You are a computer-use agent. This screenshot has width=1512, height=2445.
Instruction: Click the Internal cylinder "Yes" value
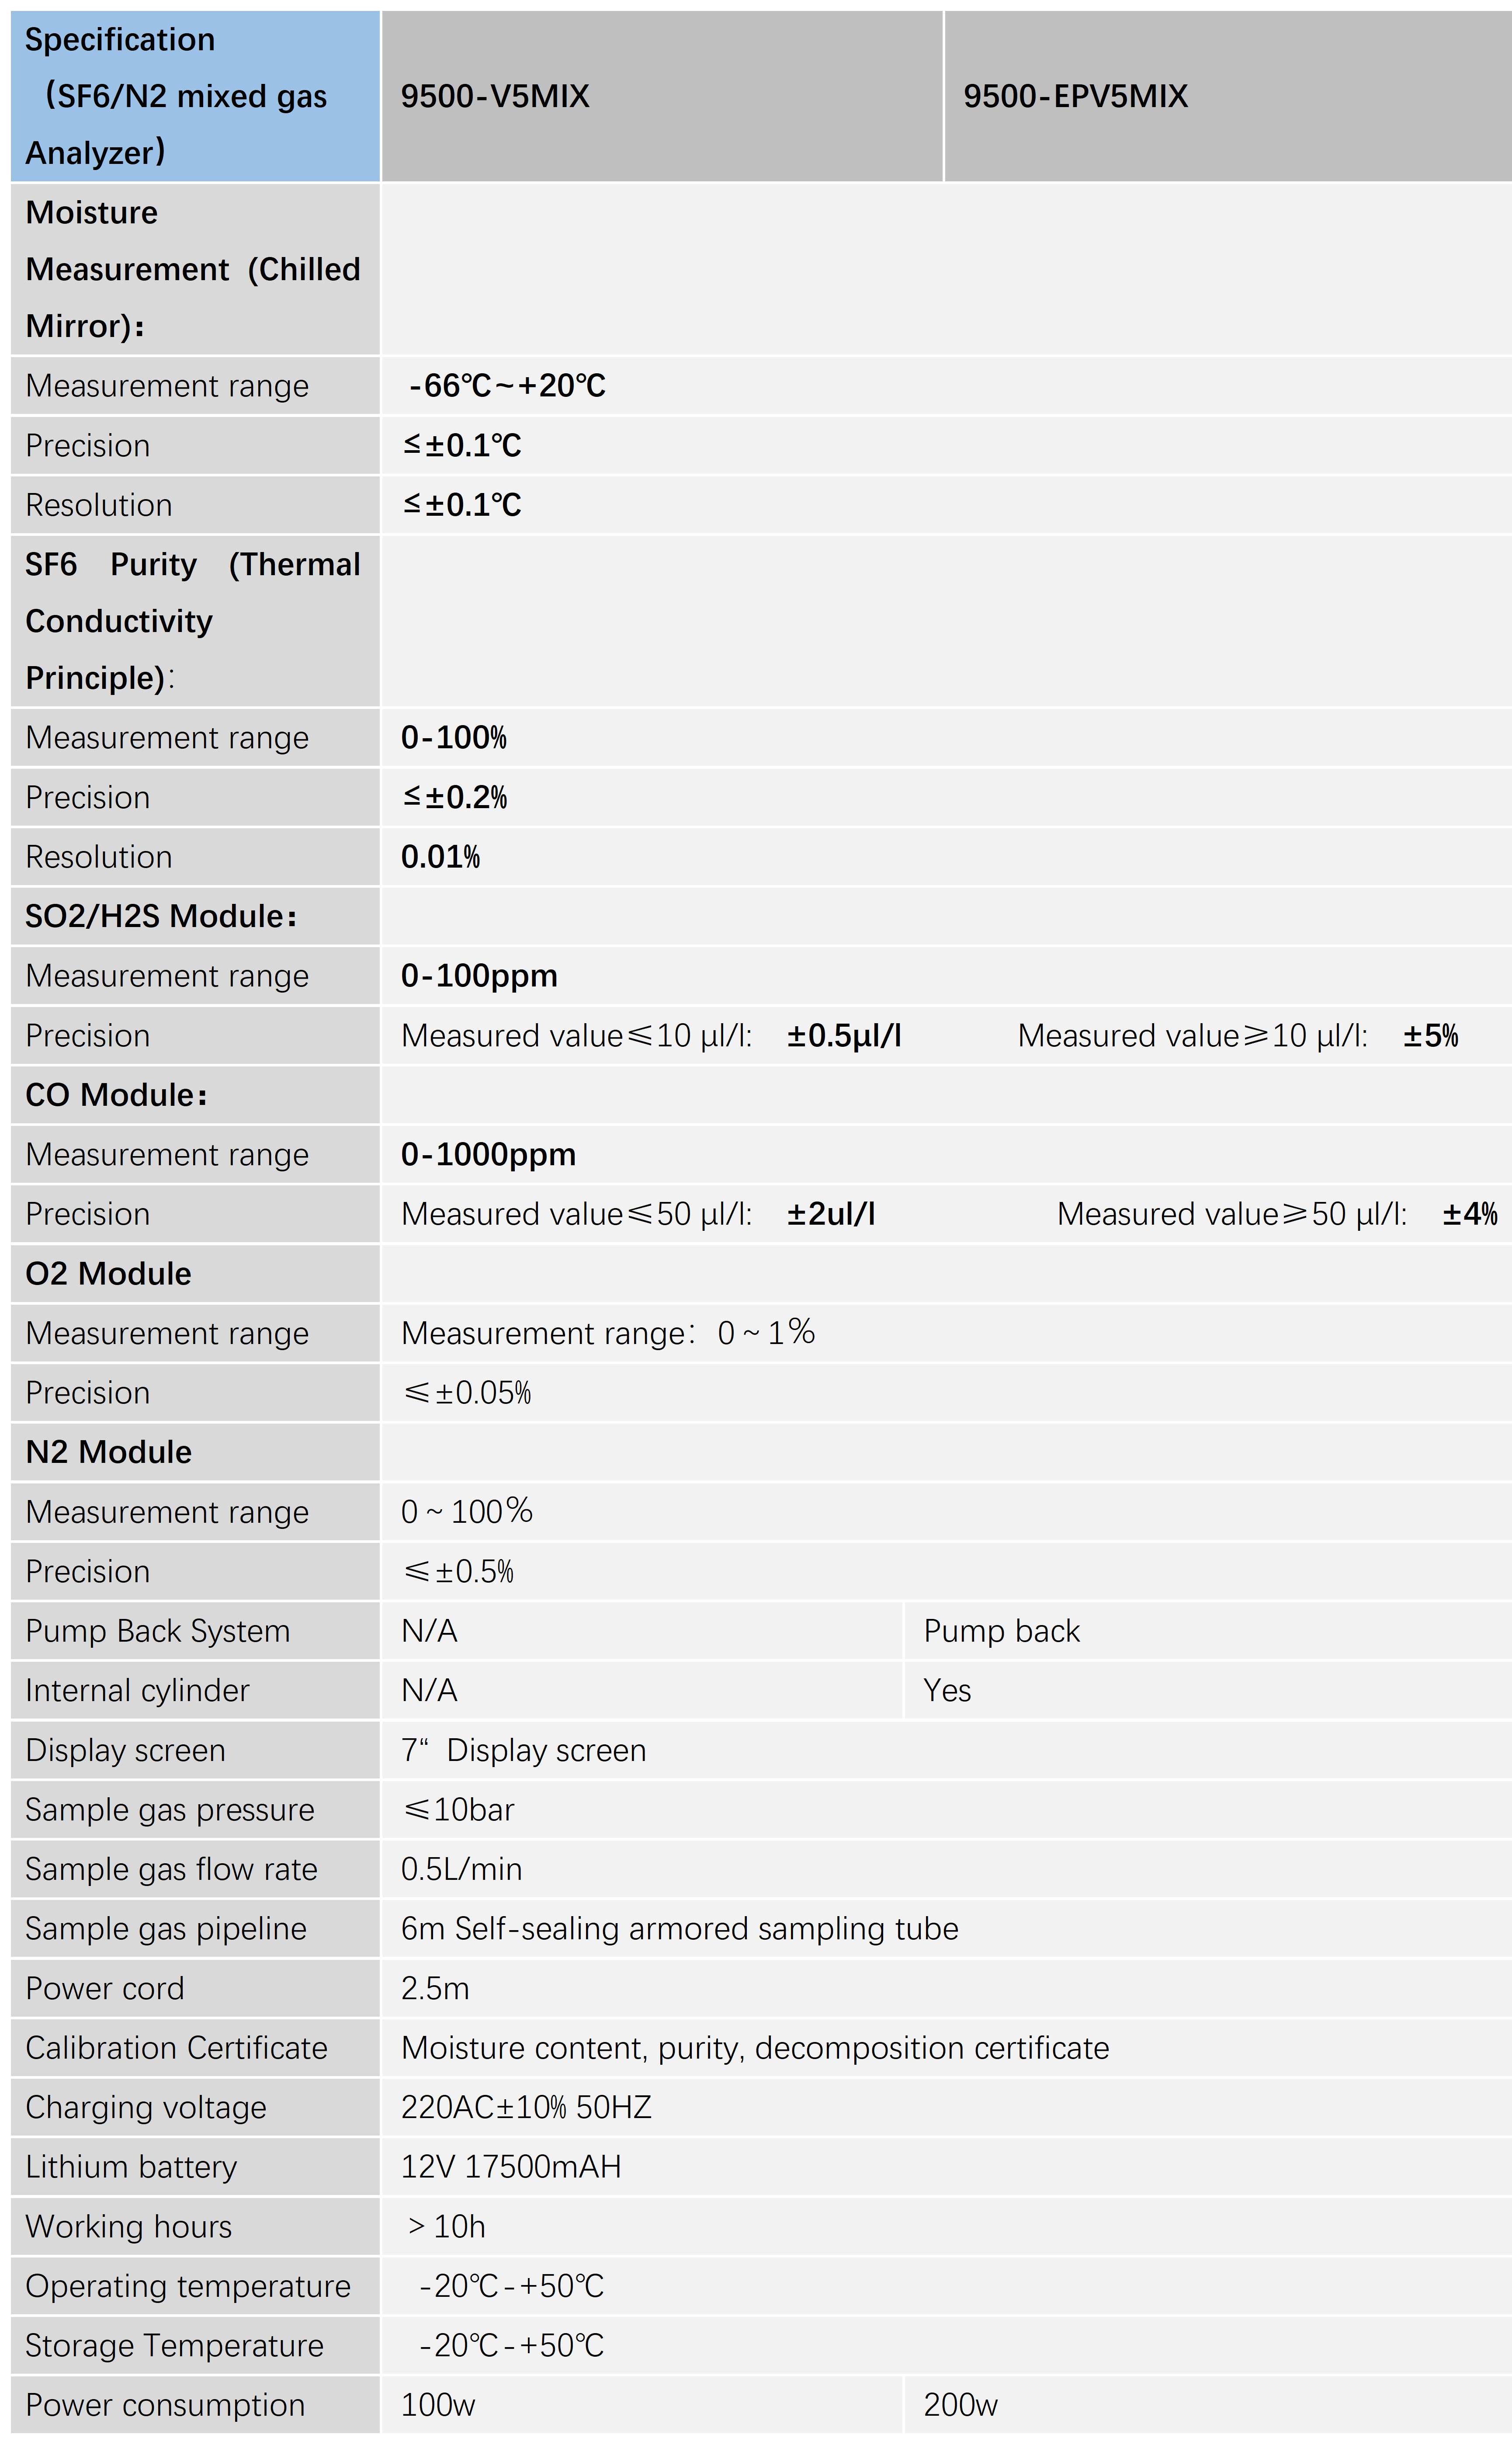[947, 1691]
